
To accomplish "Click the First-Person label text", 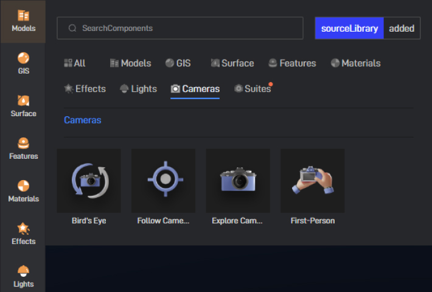I will point(313,221).
